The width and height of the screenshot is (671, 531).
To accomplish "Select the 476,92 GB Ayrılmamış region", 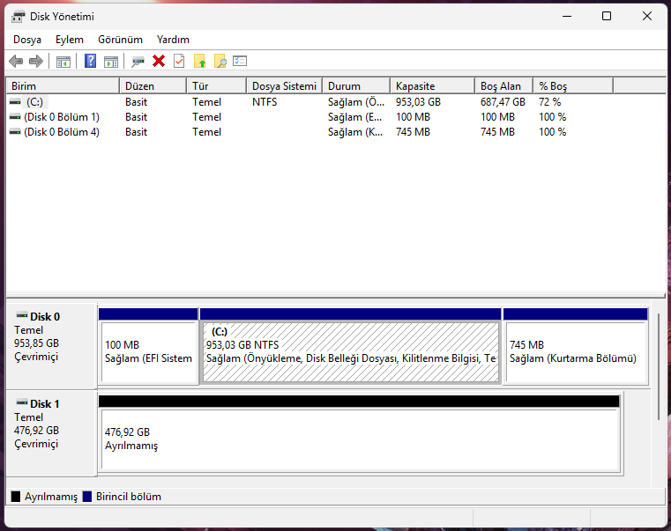I will point(361,440).
